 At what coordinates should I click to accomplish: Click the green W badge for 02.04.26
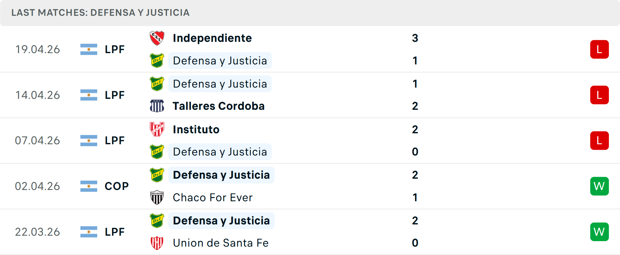coord(599,186)
